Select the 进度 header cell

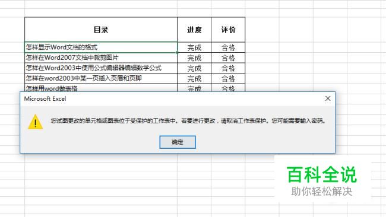194,30
